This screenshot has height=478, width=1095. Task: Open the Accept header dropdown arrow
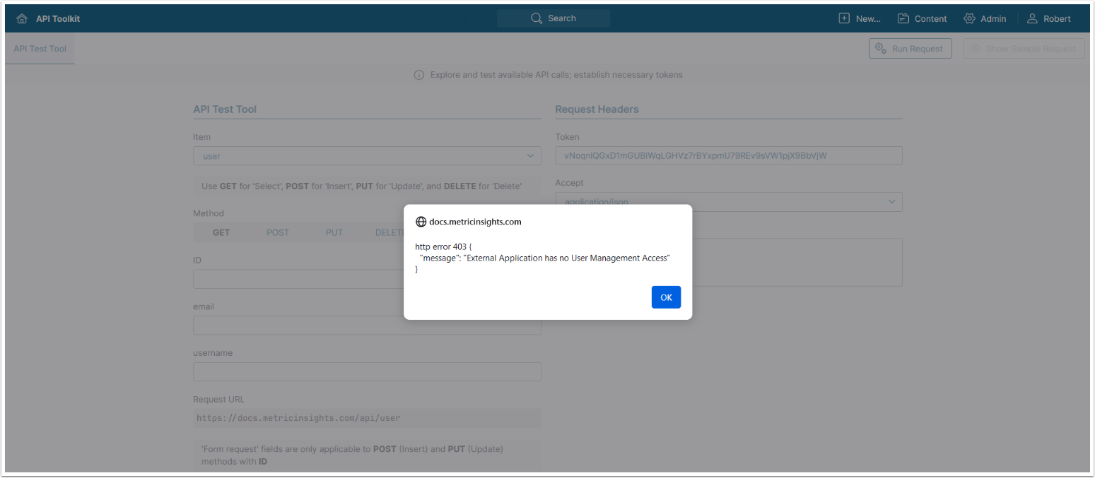click(x=891, y=202)
